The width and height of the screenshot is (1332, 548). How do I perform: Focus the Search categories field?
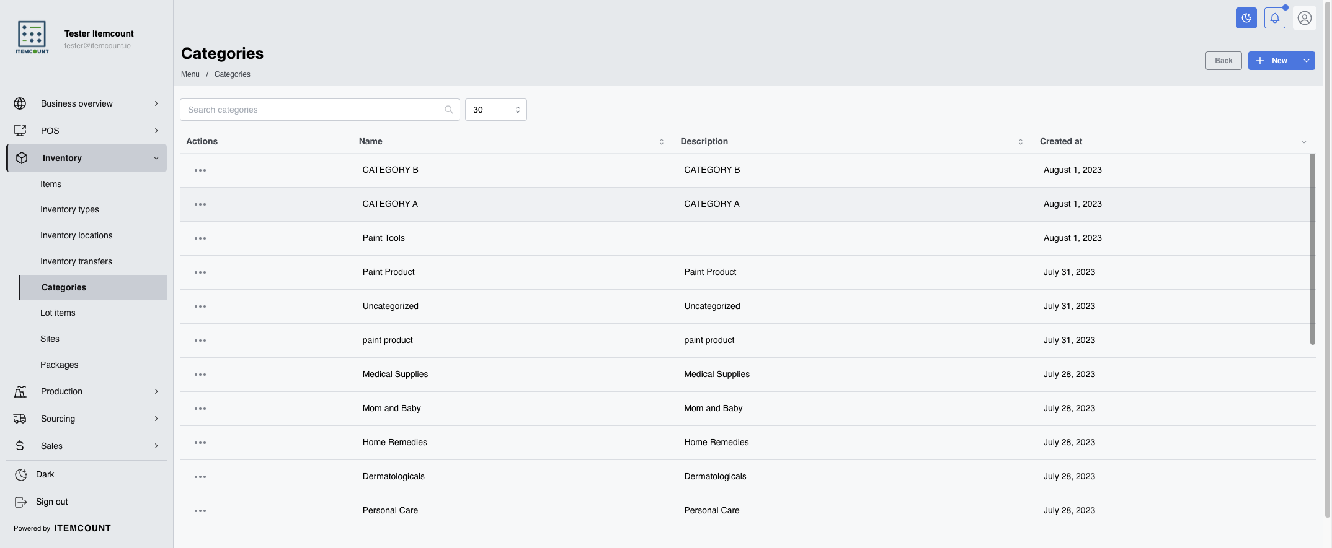tap(320, 110)
